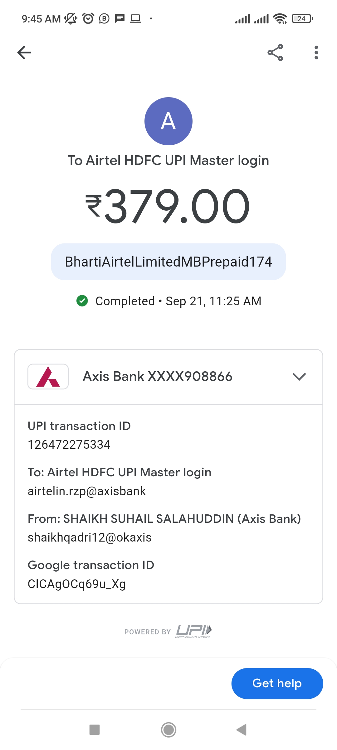The width and height of the screenshot is (337, 750).
Task: Tap the UPI logo at bottom
Action: [x=193, y=631]
